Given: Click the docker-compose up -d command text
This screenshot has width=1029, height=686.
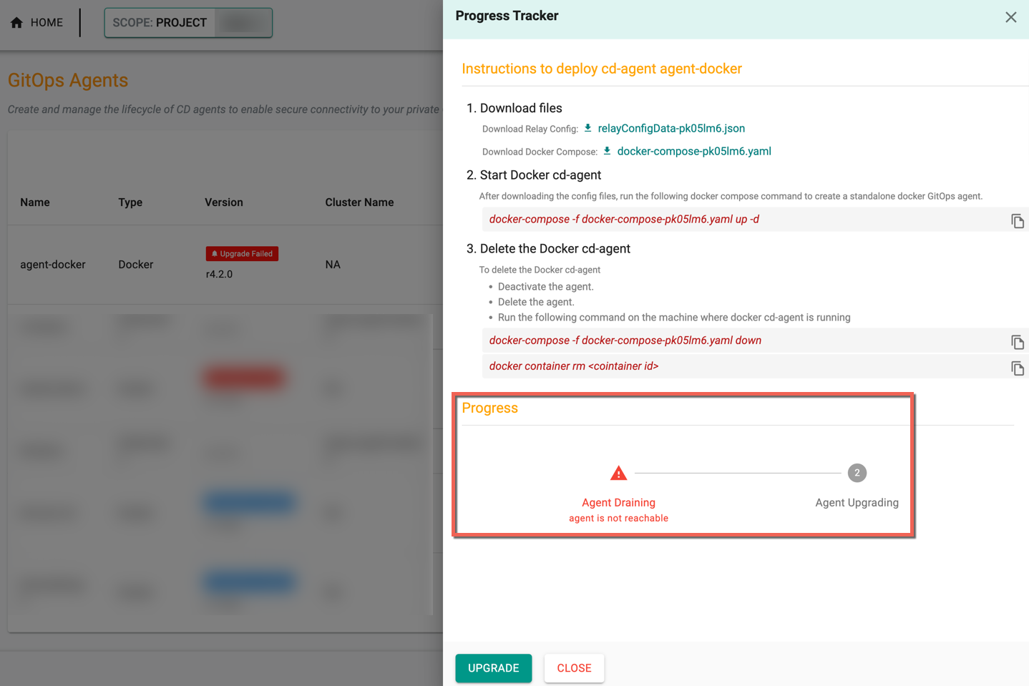Looking at the screenshot, I should (x=624, y=220).
